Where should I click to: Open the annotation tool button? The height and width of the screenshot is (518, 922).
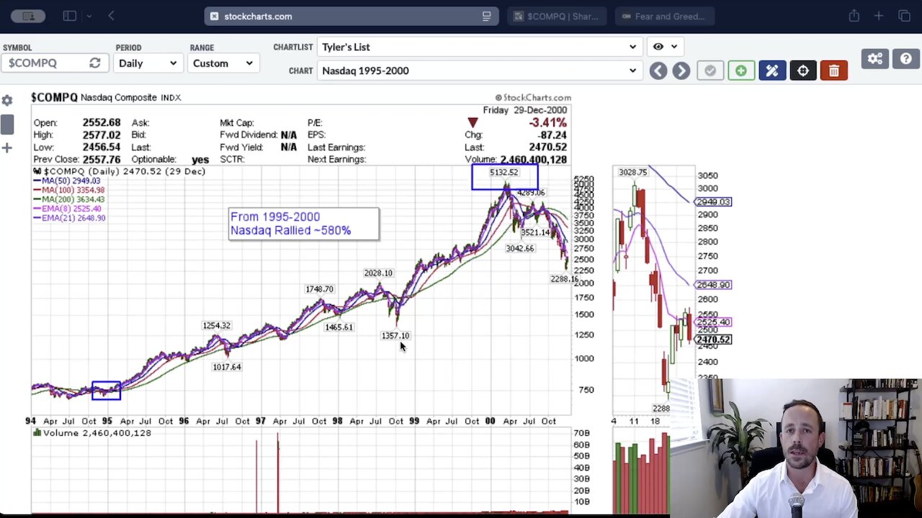[x=771, y=71]
